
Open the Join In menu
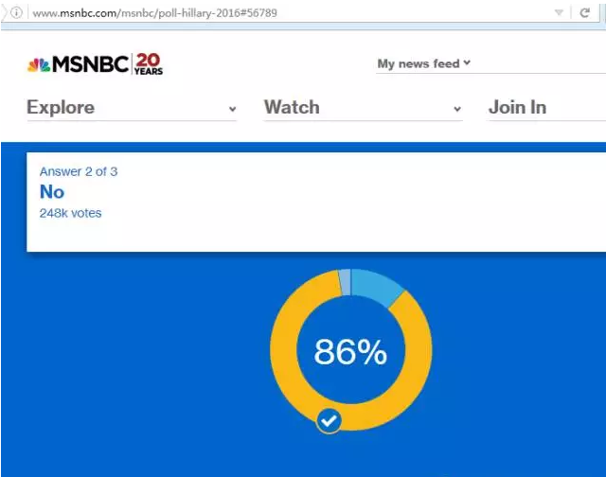tap(517, 107)
